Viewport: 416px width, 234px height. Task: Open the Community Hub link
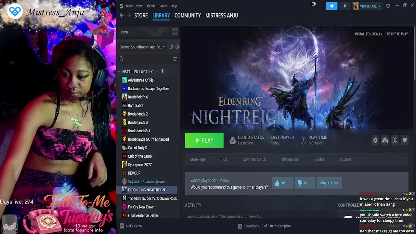pyautogui.click(x=254, y=159)
